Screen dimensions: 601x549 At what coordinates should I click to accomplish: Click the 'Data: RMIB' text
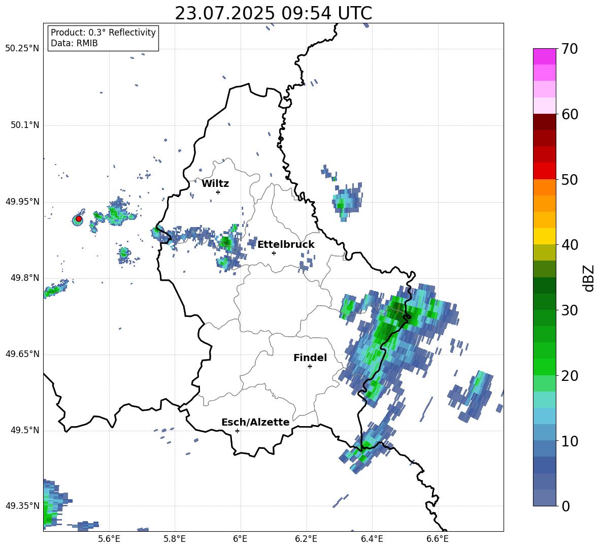(74, 43)
